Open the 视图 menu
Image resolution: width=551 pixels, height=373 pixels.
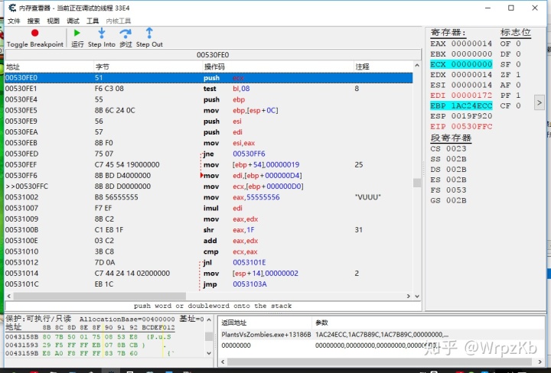point(54,21)
